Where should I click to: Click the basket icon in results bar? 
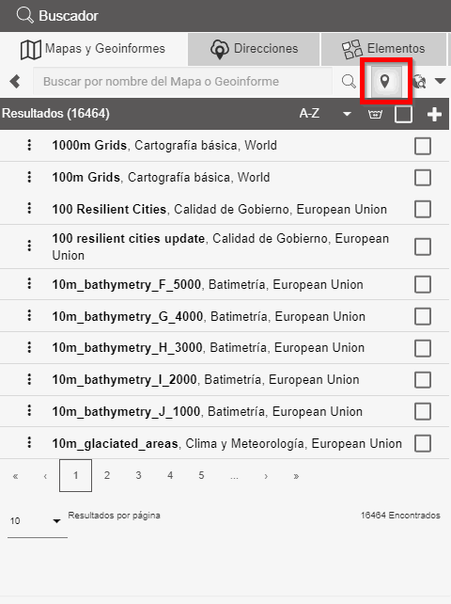(375, 114)
